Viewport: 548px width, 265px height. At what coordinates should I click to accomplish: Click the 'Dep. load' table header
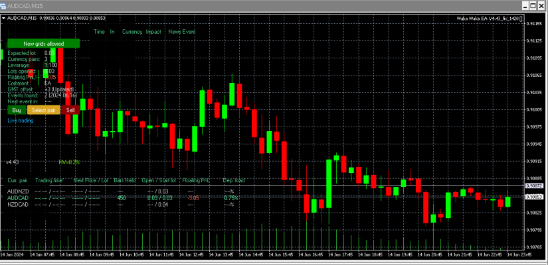click(x=234, y=181)
